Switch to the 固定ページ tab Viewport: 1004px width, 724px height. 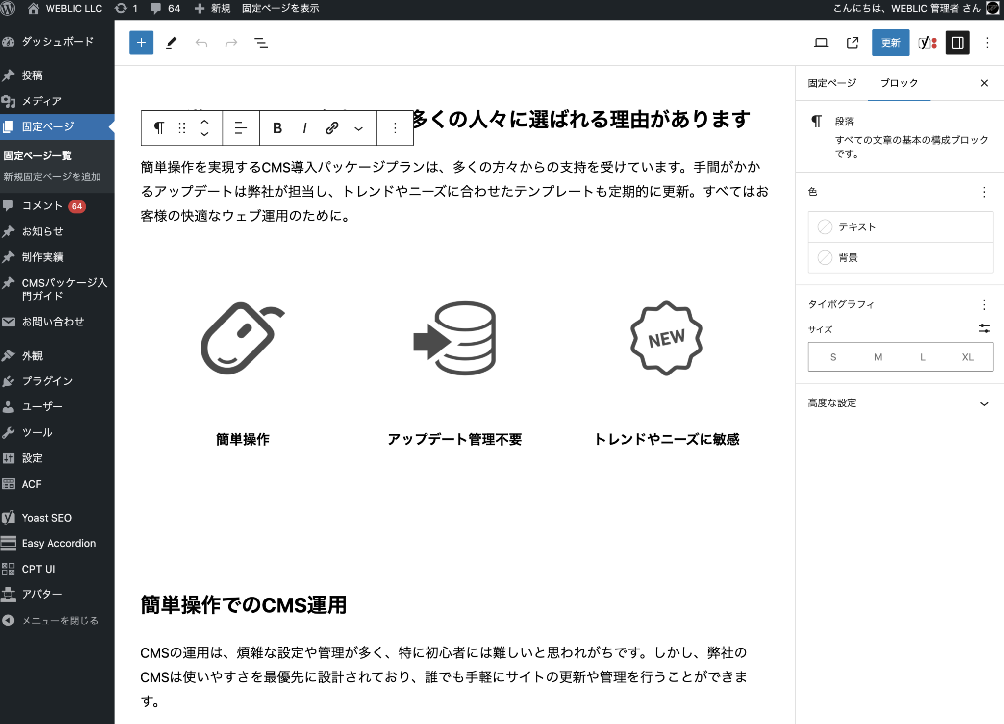[830, 83]
